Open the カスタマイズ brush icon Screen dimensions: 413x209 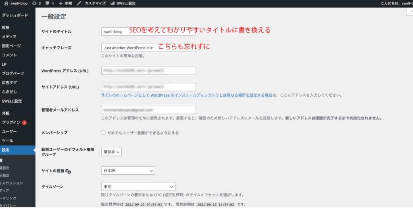click(x=79, y=3)
